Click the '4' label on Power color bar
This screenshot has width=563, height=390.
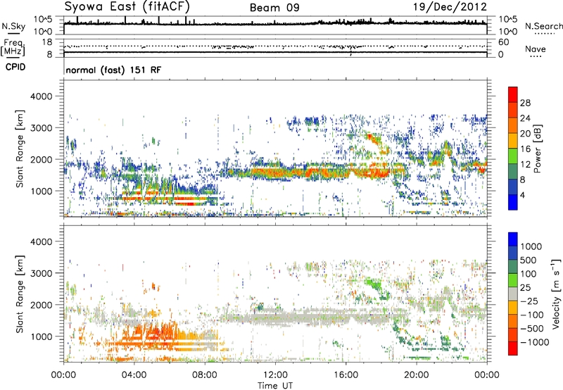click(522, 196)
